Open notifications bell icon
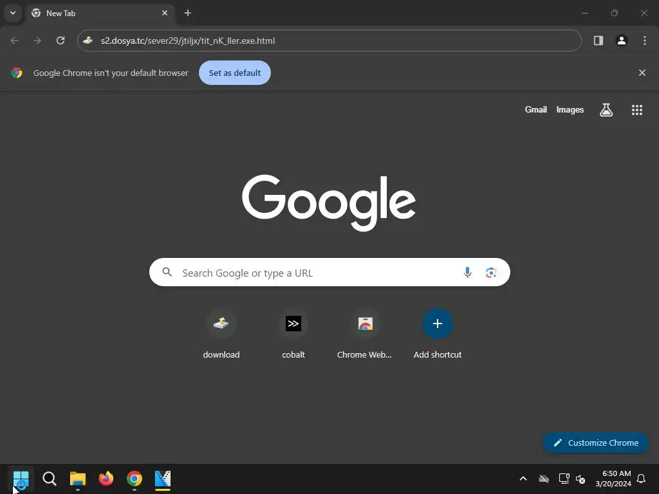Viewport: 659px width, 494px height. click(642, 479)
